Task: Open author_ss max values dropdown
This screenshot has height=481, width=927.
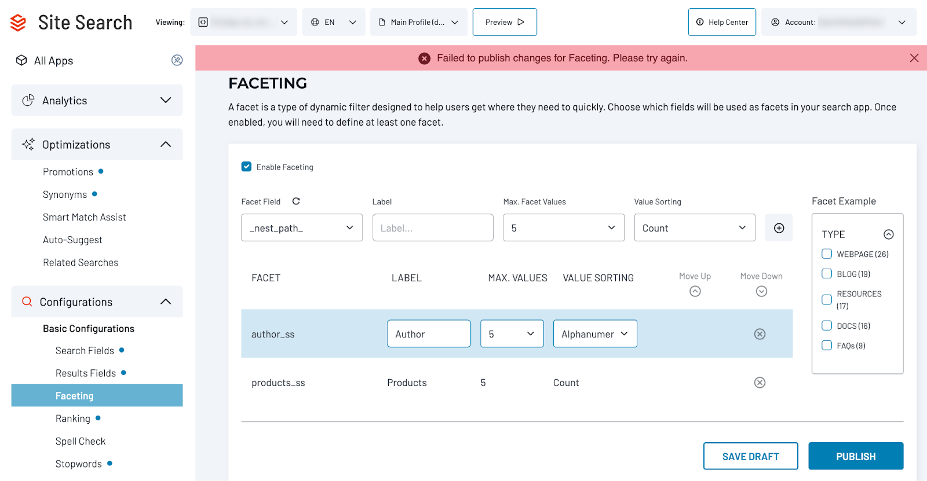Action: pyautogui.click(x=512, y=333)
